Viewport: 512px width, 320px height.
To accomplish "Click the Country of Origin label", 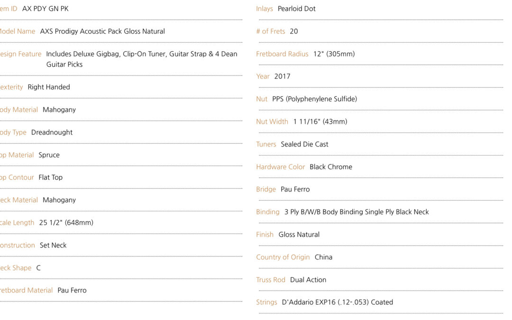I will click(283, 257).
